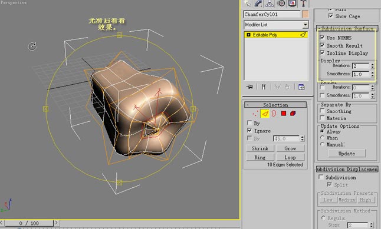
Task: Enable Render Smoothness checkbox
Action: pyautogui.click(x=323, y=95)
